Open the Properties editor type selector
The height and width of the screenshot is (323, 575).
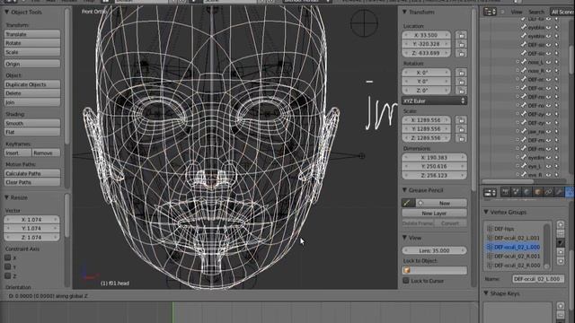491,192
